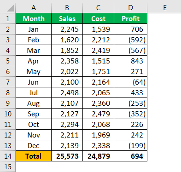Screen dimensions: 181x172
Task: Select the Jul cell
Action: [34, 92]
